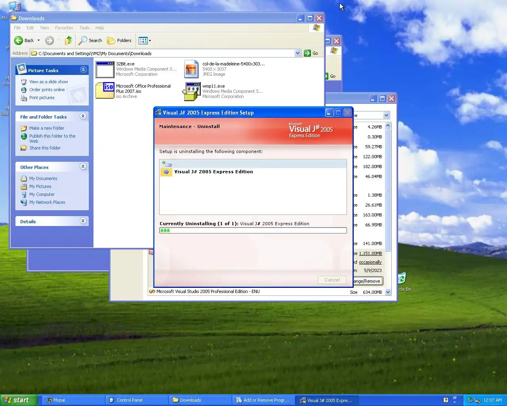Select the Microsoft Office Professional Plus 2007.iso icon
This screenshot has height=406, width=507.
coord(105,90)
